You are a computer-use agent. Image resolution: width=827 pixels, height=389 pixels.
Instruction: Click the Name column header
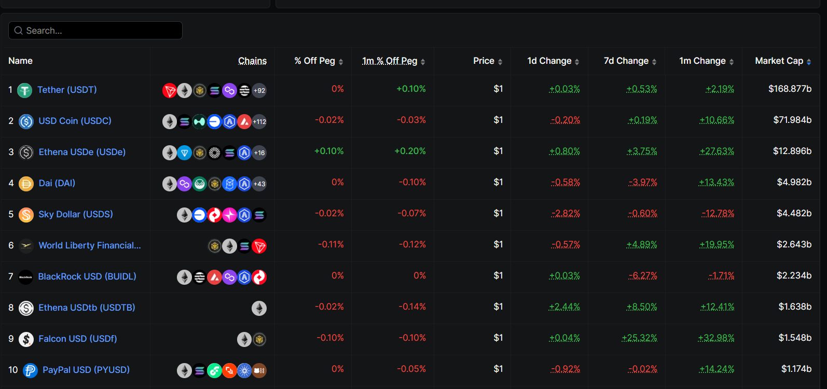(x=20, y=61)
